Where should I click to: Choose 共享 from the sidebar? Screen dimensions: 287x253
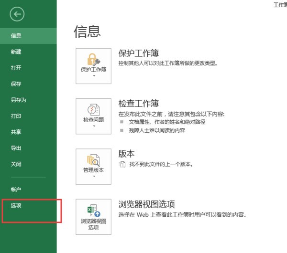(16, 132)
